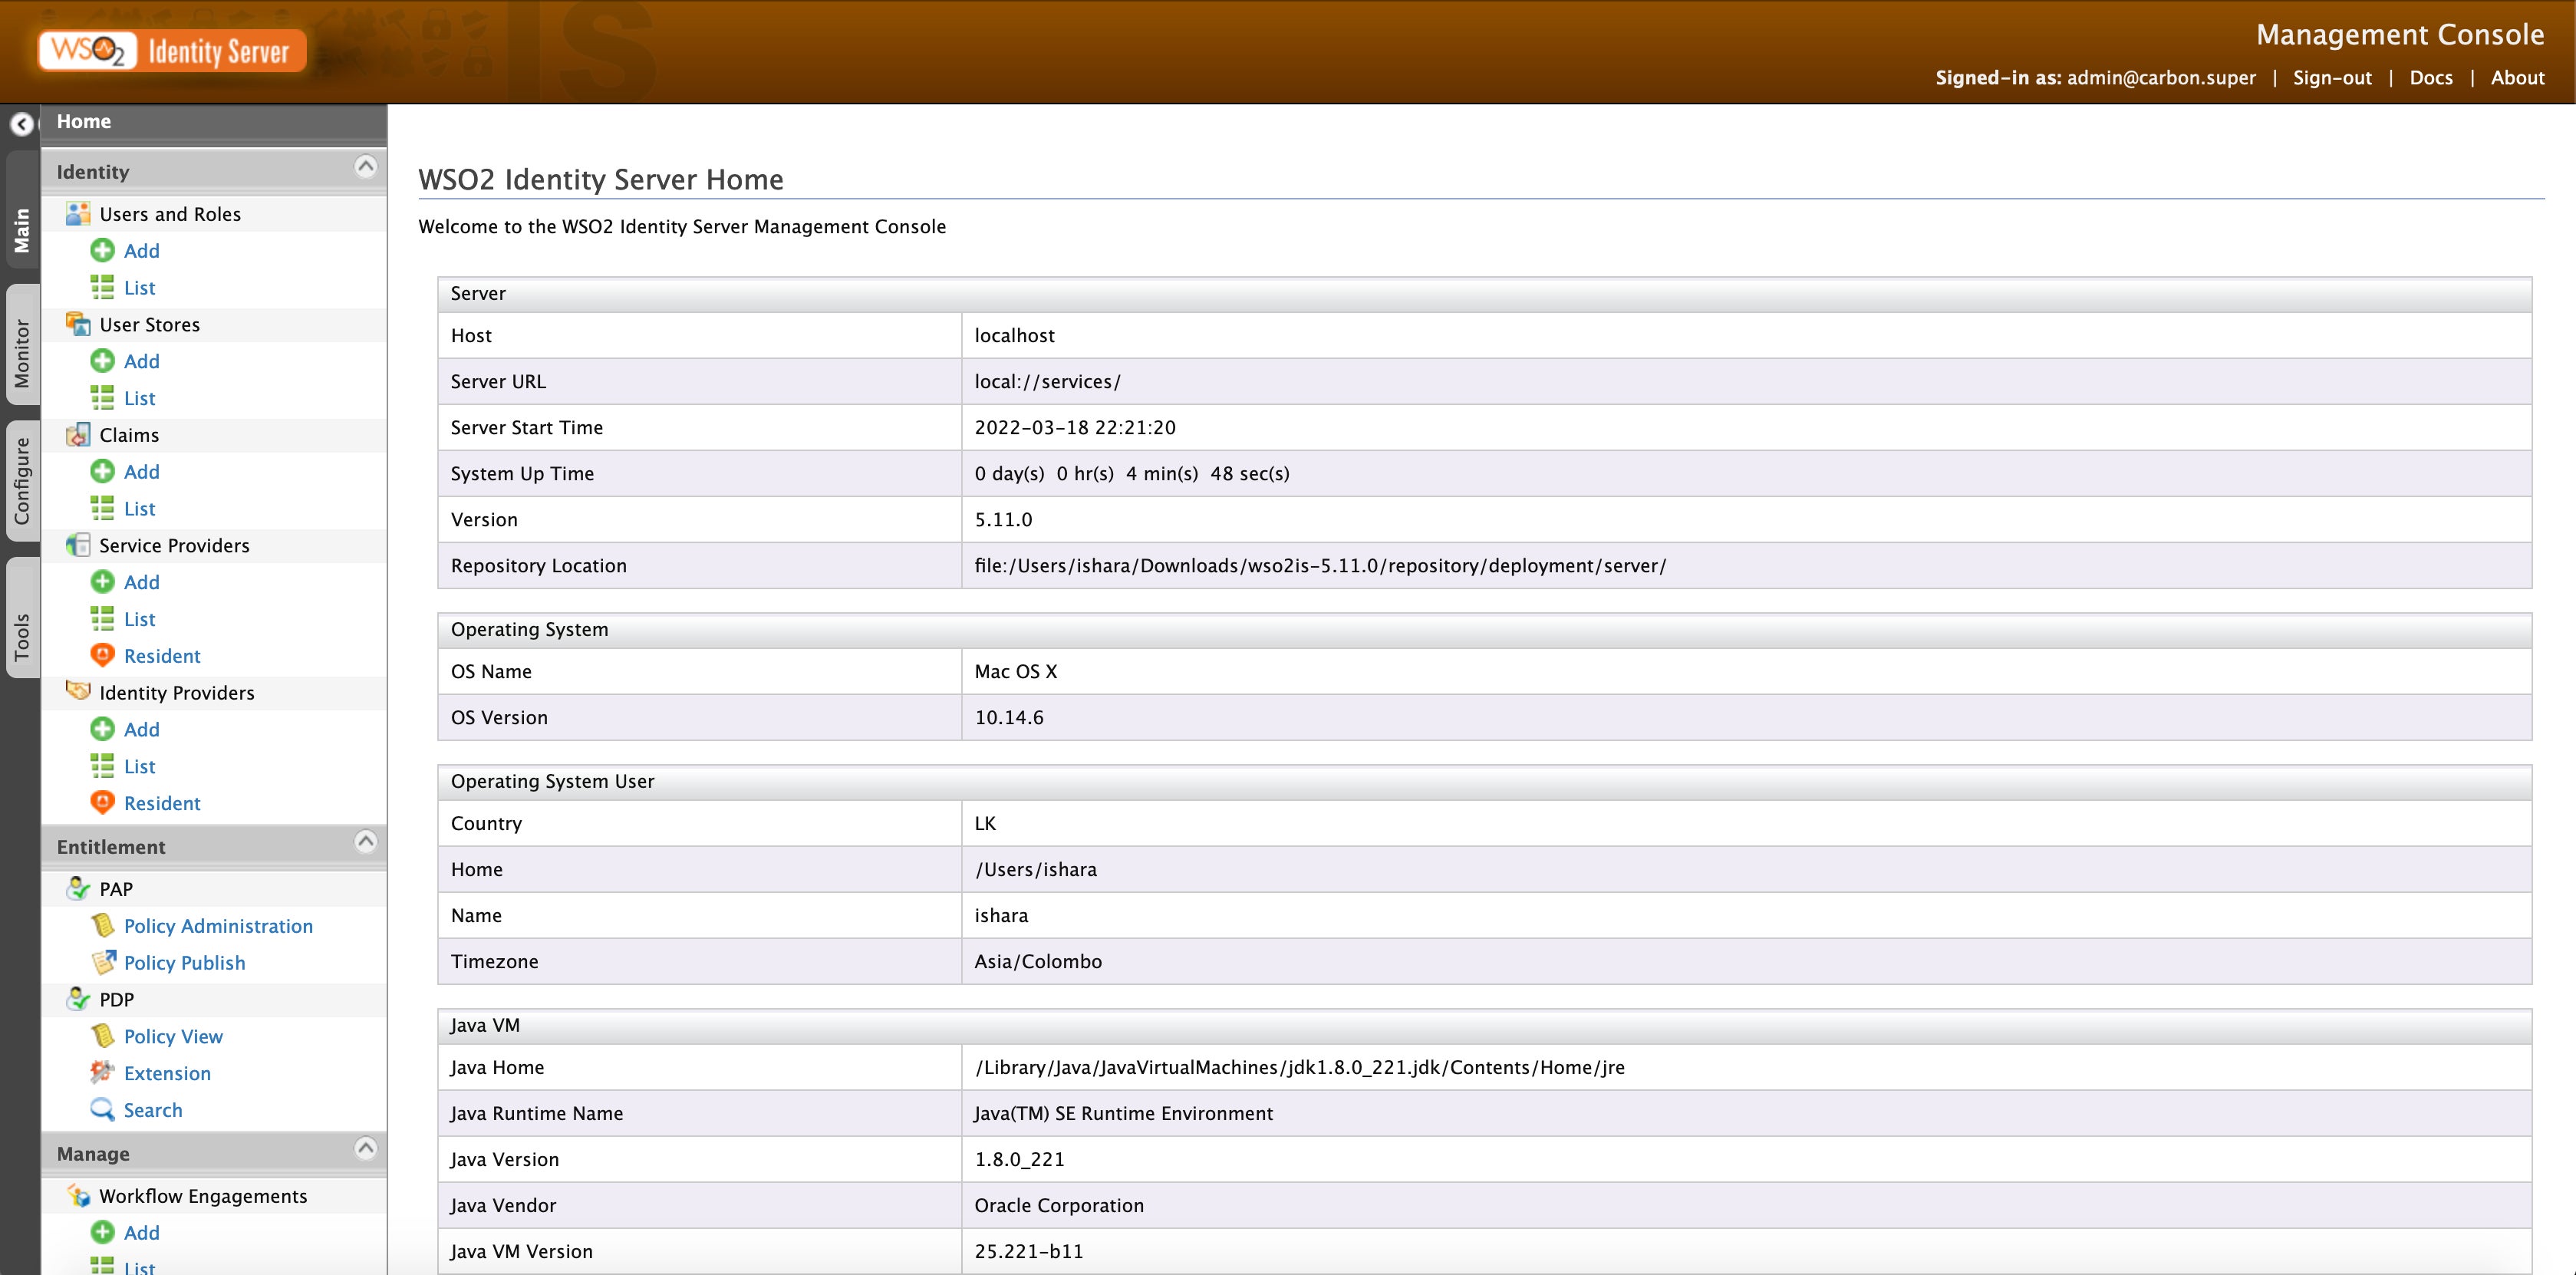The width and height of the screenshot is (2576, 1275).
Task: Click the Sign-out link
Action: pyautogui.click(x=2331, y=77)
